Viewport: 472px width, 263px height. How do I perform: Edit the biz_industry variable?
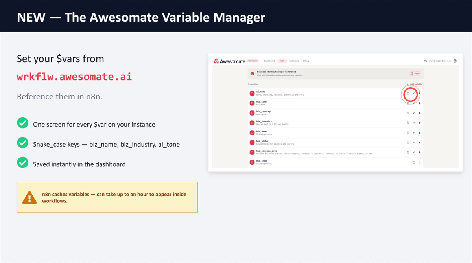point(414,123)
